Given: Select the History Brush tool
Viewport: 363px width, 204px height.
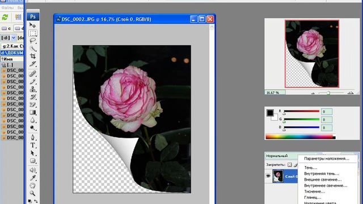Looking at the screenshot, I should pyautogui.click(x=33, y=97).
